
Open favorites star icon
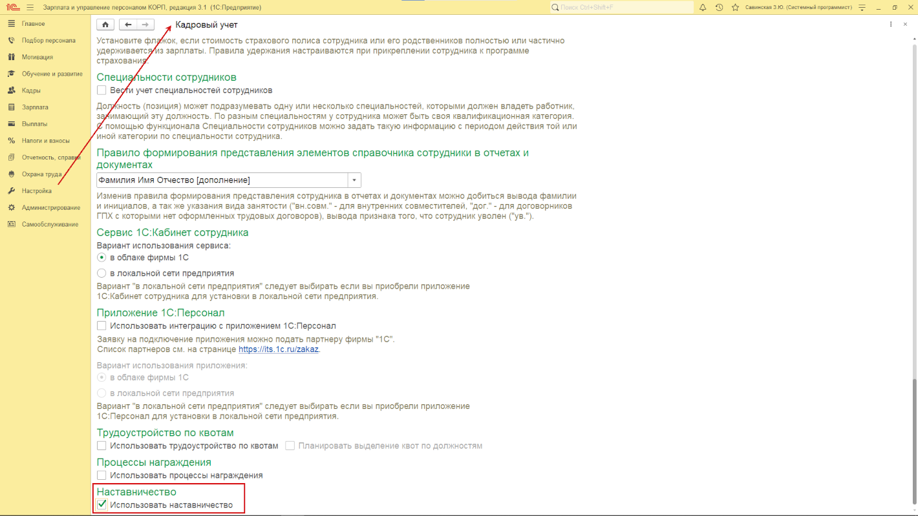coord(735,7)
